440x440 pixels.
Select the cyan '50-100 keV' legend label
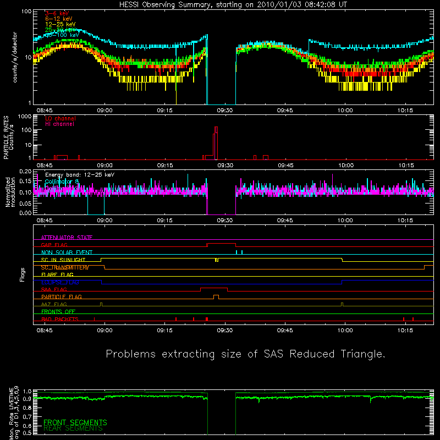pyautogui.click(x=62, y=35)
